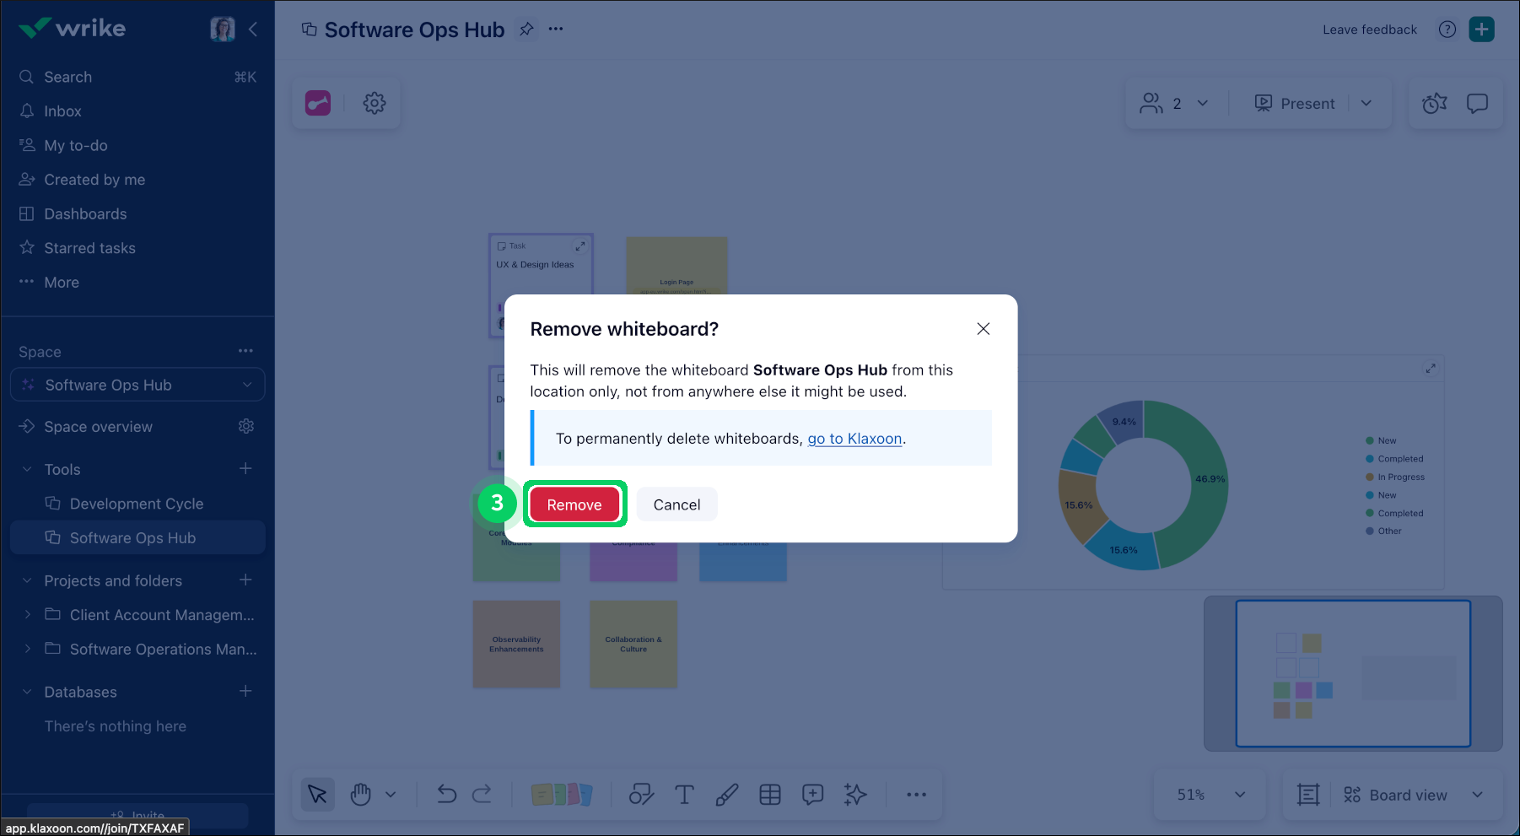Open the help question mark
This screenshot has height=836, width=1520.
pos(1447,30)
